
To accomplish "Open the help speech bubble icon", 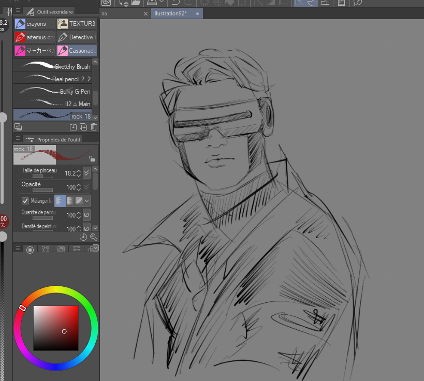I will [x=358, y=3].
